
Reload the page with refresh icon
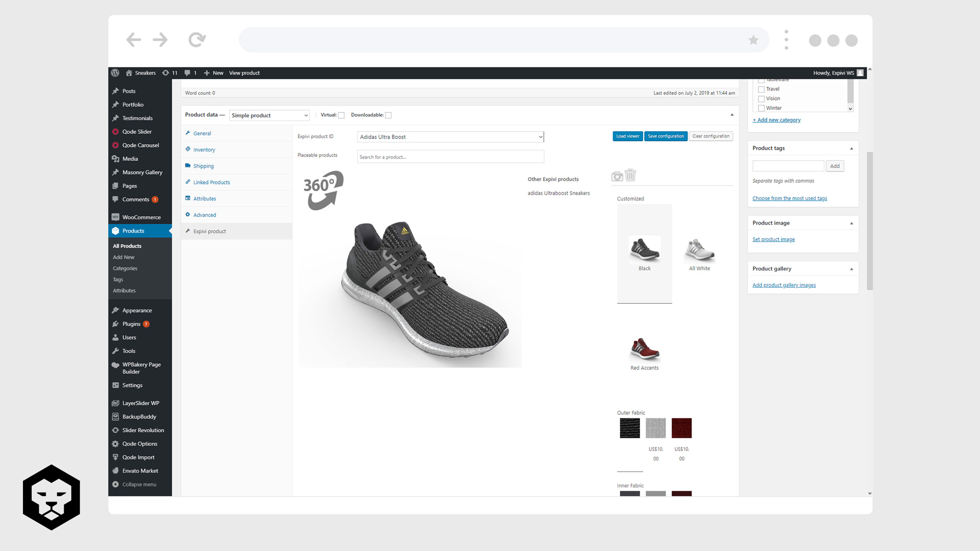pos(197,40)
